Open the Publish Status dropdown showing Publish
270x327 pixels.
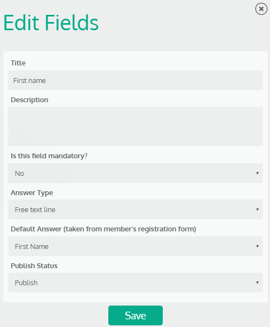click(135, 282)
